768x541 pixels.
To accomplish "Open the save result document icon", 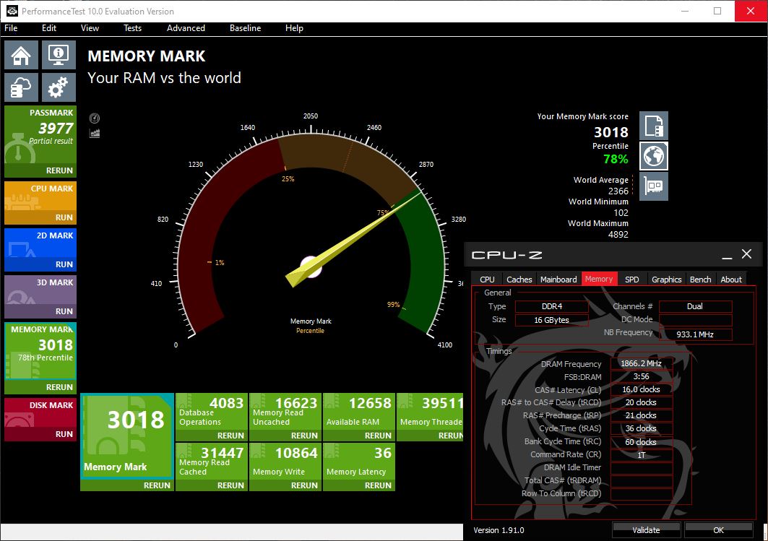I will coord(653,126).
